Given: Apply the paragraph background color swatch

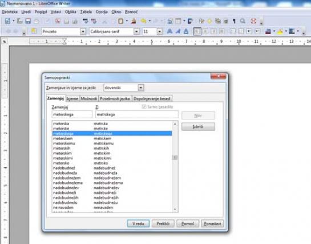Looking at the screenshot, I should (x=292, y=31).
